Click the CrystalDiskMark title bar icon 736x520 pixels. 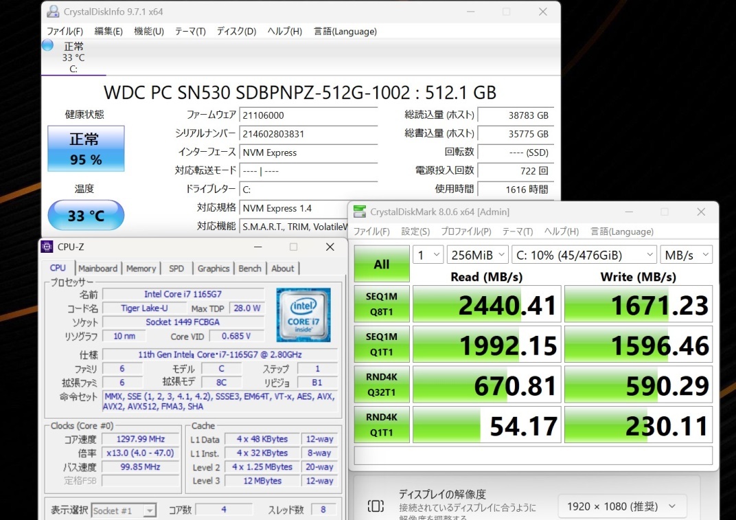pos(360,212)
